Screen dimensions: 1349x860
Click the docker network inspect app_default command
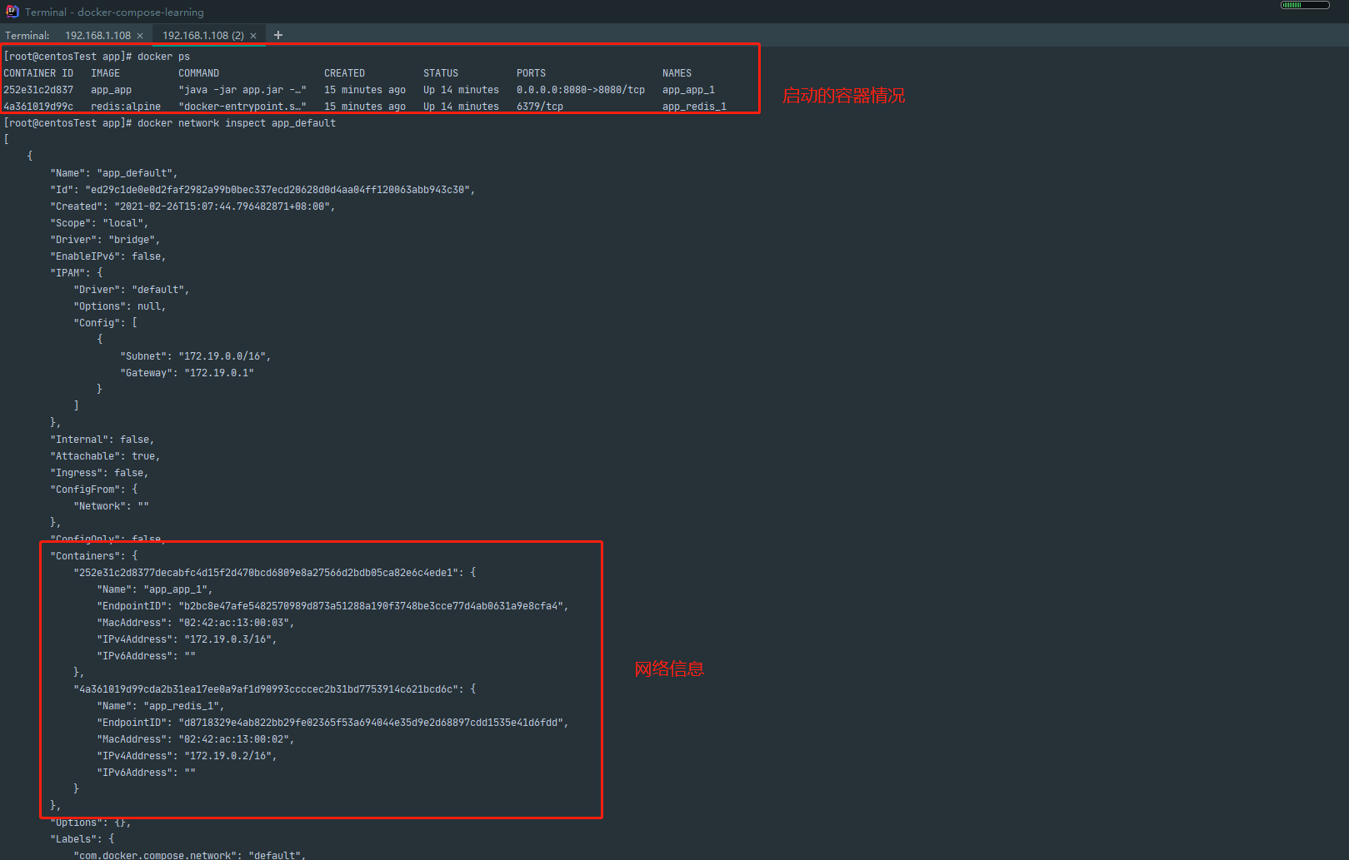(237, 123)
